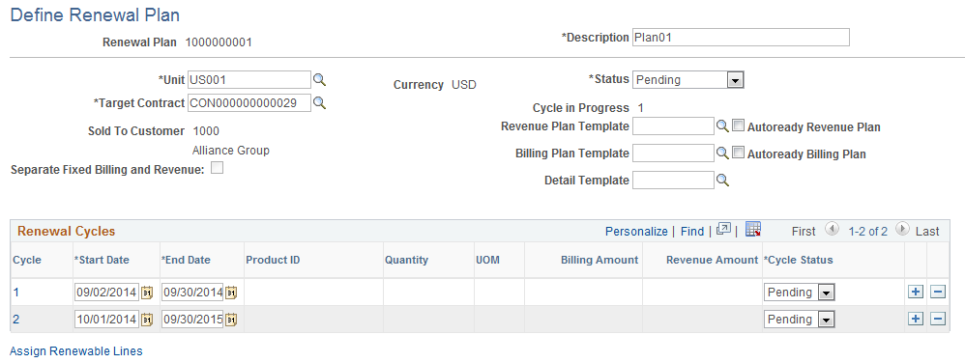
Task: Click the Target Contract input field
Action: [249, 103]
